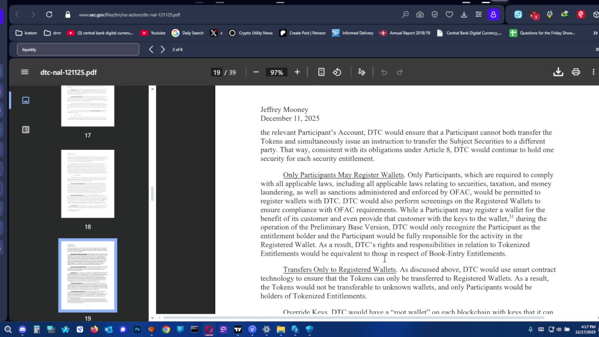This screenshot has height=337, width=599.
Task: Click thumbnail panel scroll-down arrow
Action: (x=152, y=318)
